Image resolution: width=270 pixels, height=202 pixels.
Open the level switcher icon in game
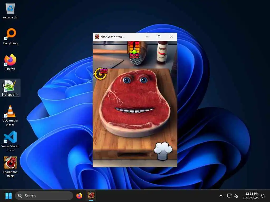click(x=134, y=50)
